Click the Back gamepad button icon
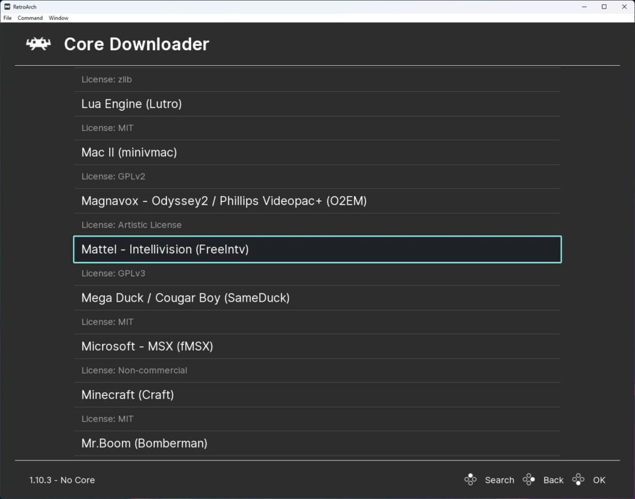This screenshot has width=635, height=499. tap(528, 480)
